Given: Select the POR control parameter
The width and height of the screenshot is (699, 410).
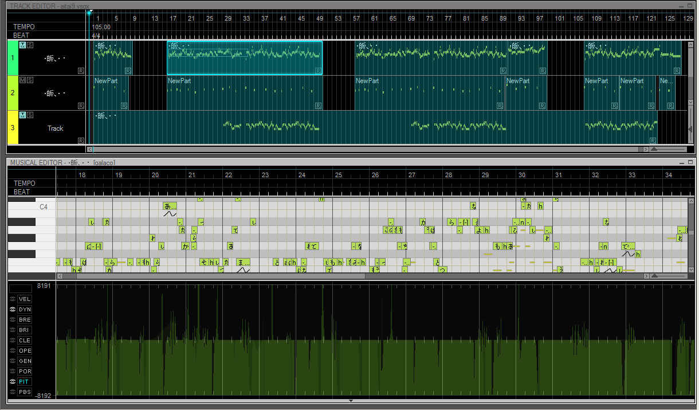Looking at the screenshot, I should tap(25, 371).
